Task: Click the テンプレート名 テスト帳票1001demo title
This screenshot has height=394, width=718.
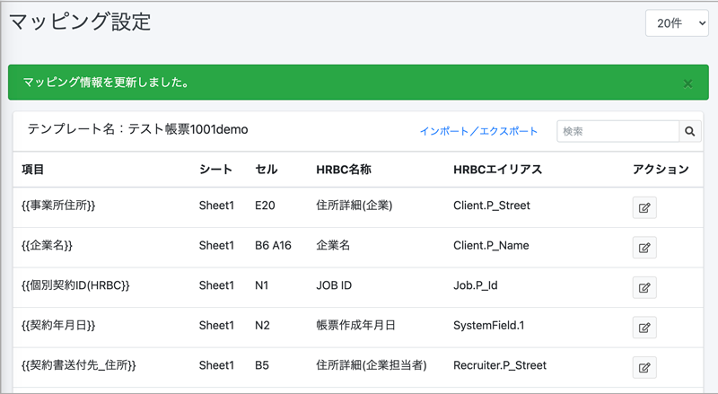Action: [137, 129]
